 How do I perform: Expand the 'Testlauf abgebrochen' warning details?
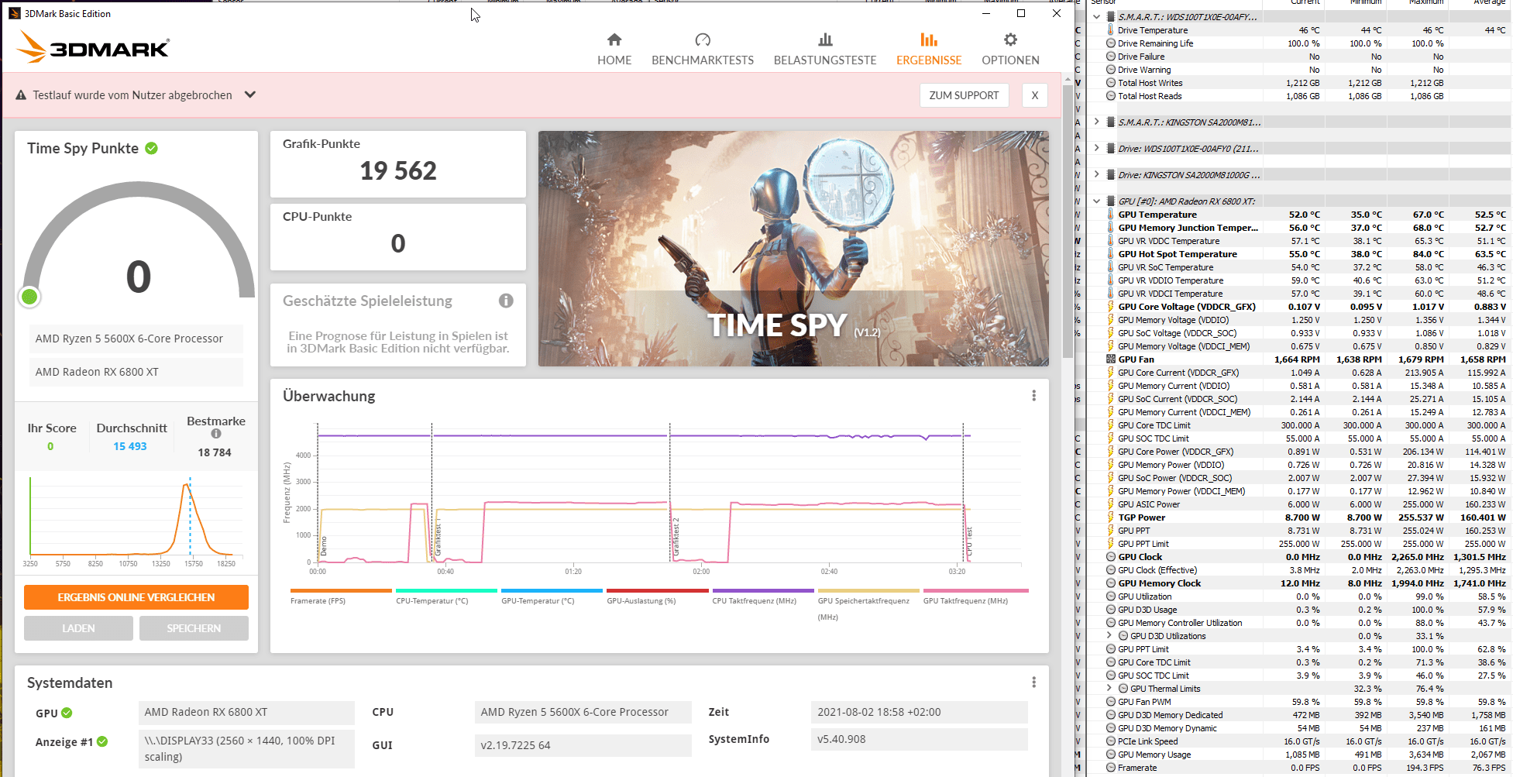coord(250,95)
